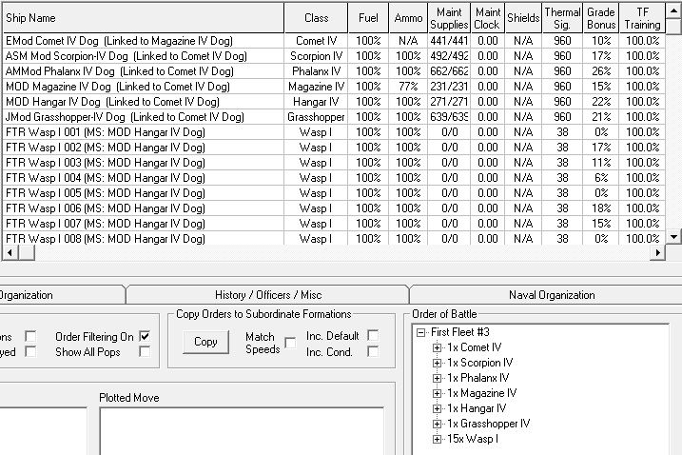682x455 pixels.
Task: Select the MOD Magazine IV Dog row
Action: click(334, 87)
